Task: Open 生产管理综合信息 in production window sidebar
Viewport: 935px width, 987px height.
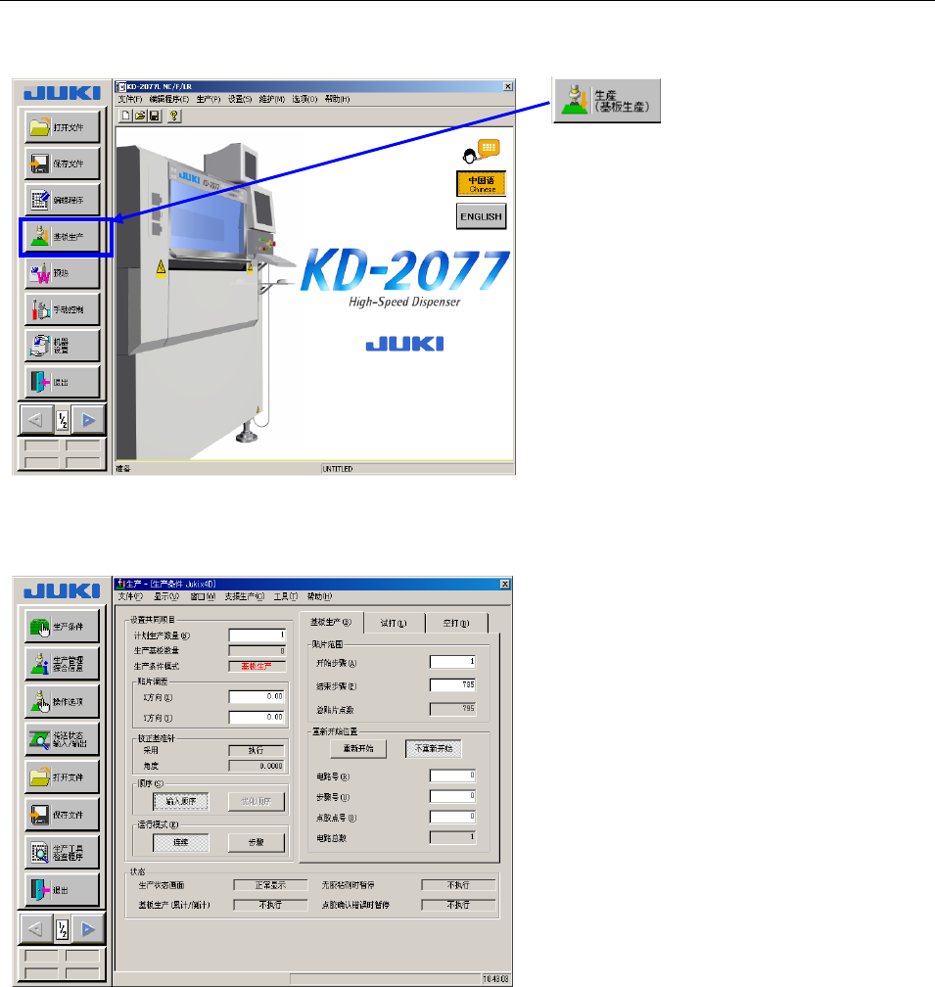Action: click(x=63, y=664)
